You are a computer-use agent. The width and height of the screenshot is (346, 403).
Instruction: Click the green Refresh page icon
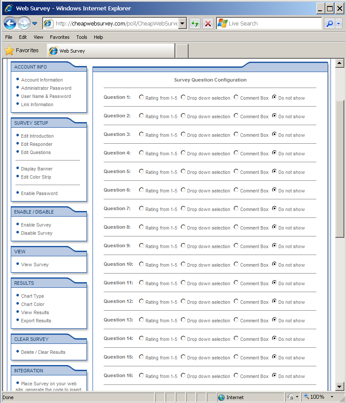click(195, 24)
